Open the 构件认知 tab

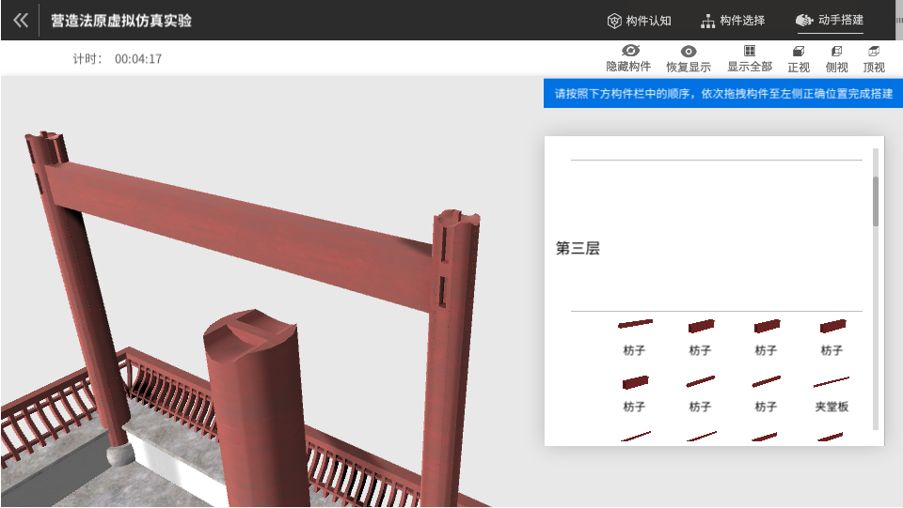639,21
